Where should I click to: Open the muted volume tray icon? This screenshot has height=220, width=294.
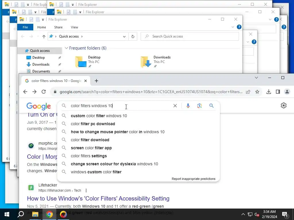(257, 214)
